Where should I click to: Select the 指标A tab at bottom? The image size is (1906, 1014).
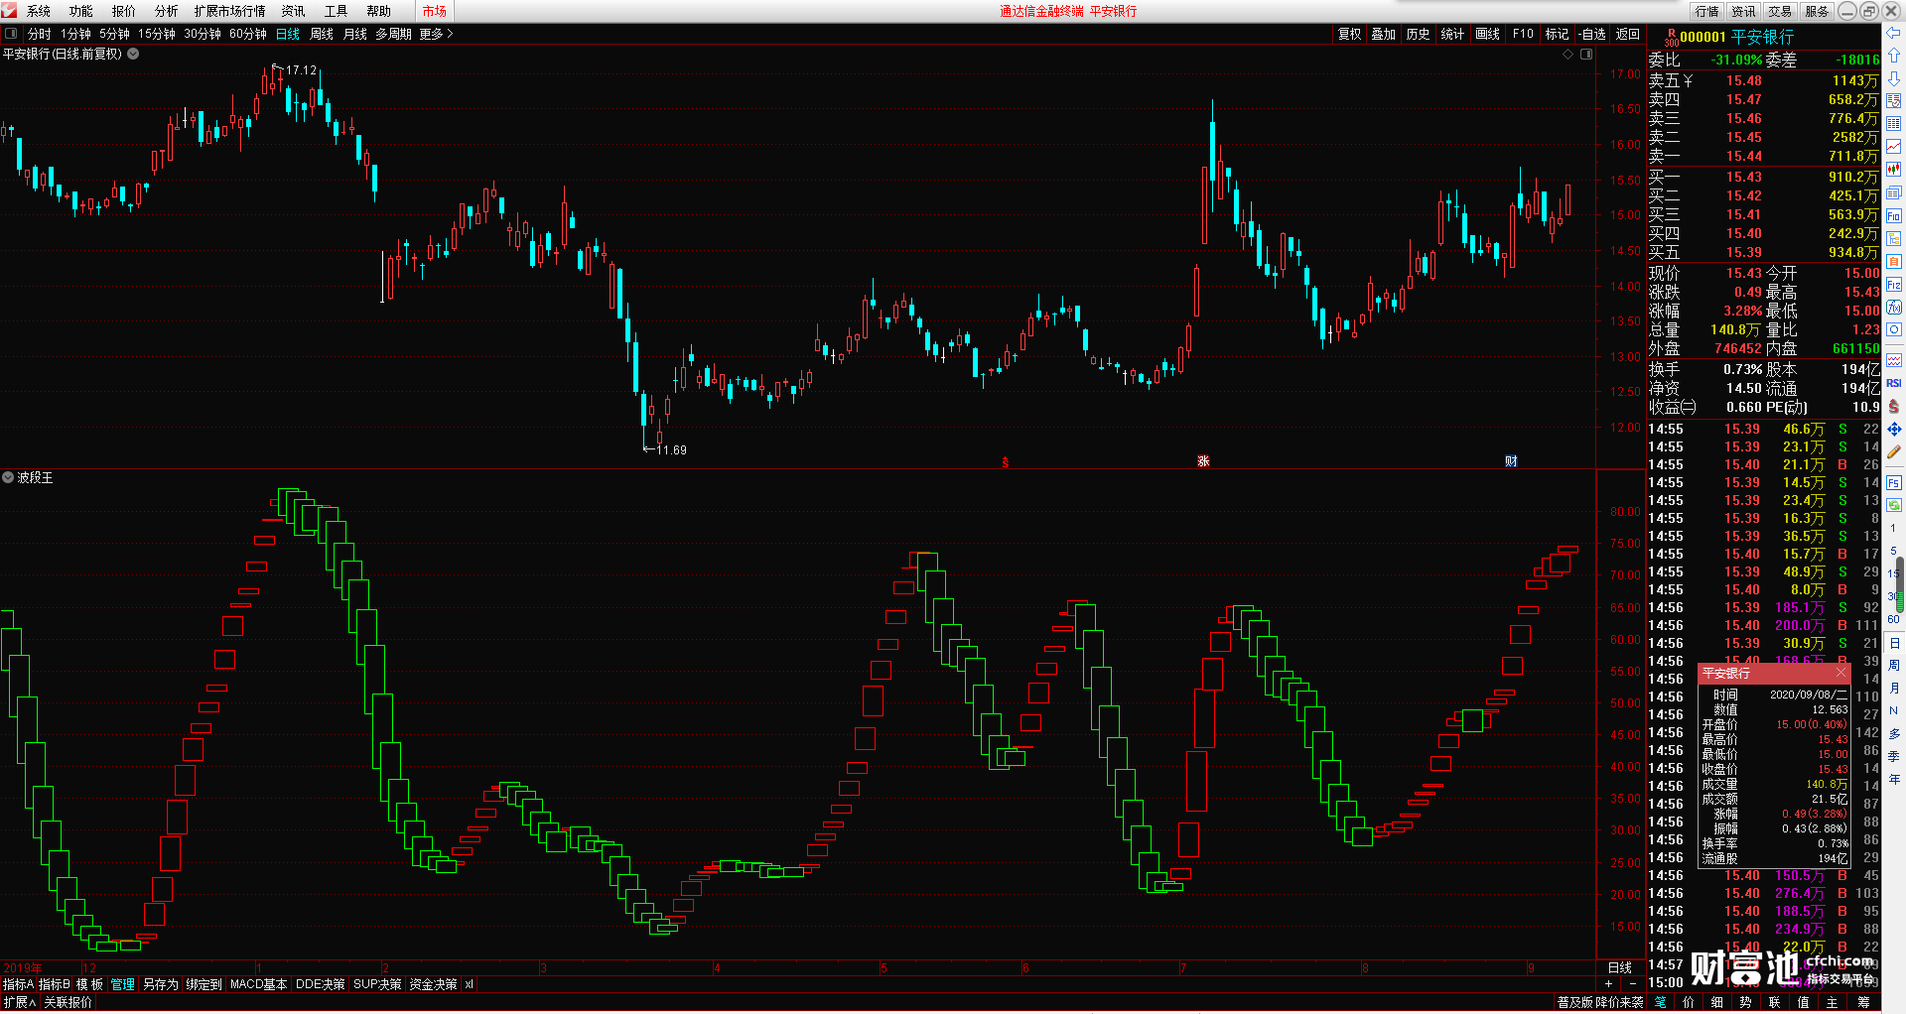pos(18,984)
